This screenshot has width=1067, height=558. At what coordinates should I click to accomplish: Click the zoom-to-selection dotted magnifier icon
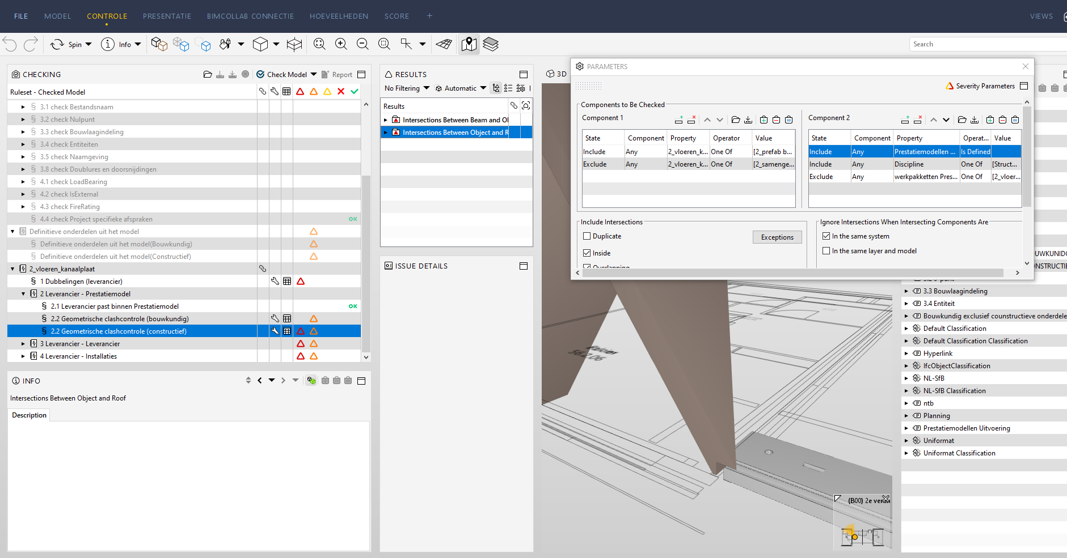click(x=384, y=44)
